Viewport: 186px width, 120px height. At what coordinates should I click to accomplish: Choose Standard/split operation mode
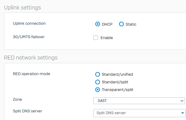point(97,82)
